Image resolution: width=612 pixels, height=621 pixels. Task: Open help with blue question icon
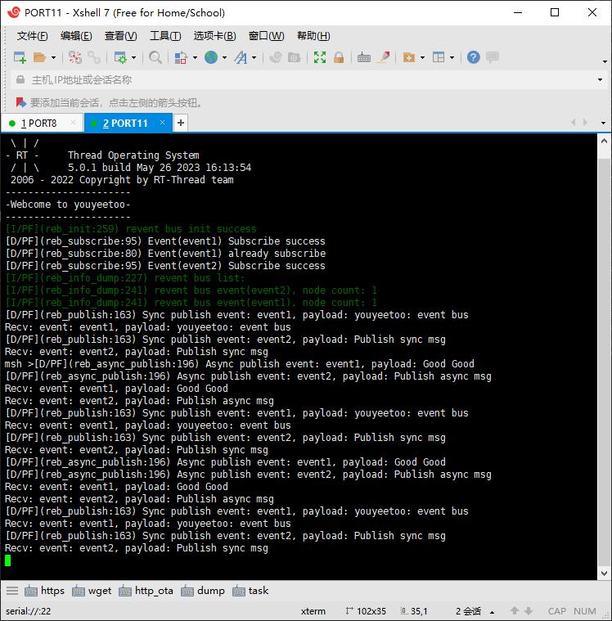474,57
